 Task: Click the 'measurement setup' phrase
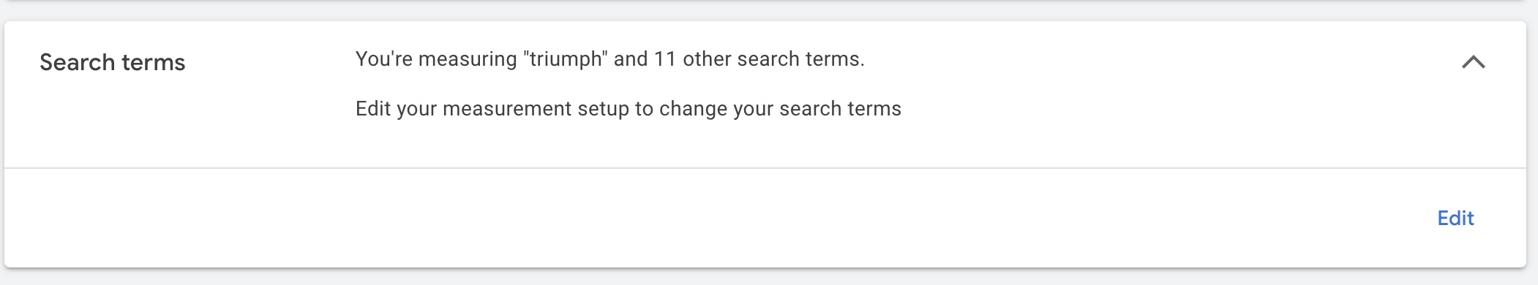[536, 109]
